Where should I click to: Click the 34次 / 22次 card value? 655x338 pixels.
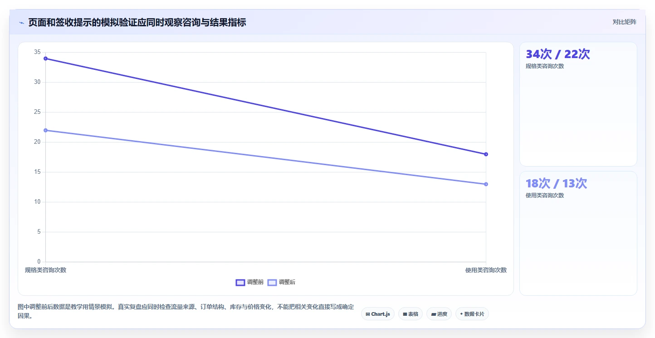557,54
